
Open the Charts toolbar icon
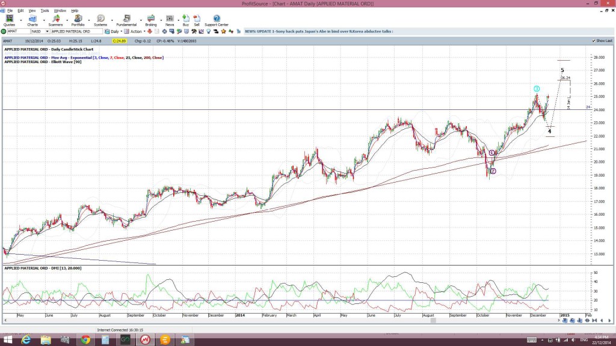coord(32,19)
